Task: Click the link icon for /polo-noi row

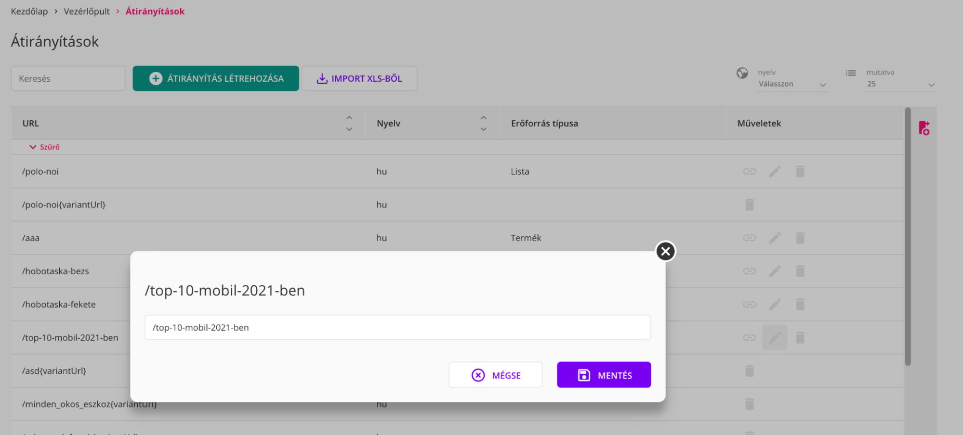Action: (x=749, y=171)
